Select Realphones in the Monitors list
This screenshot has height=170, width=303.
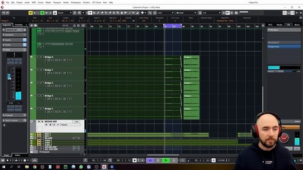[284, 47]
